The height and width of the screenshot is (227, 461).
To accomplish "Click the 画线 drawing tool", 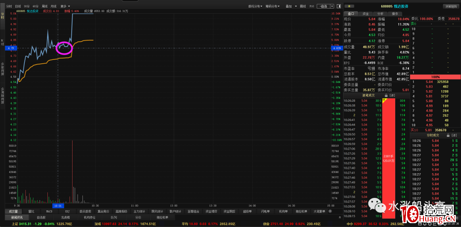I will pyautogui.click(x=303, y=6).
